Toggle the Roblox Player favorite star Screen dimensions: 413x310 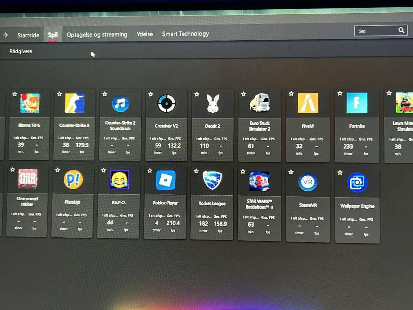[x=150, y=170]
